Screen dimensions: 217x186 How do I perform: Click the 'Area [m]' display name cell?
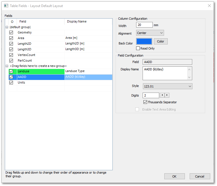[88, 38]
